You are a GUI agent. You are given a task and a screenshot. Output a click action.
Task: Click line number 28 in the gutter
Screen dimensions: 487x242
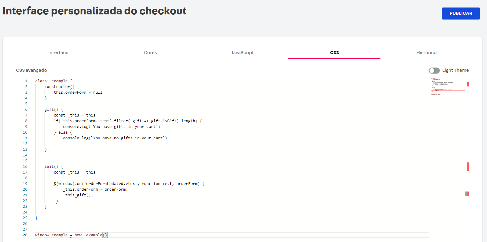[x=25, y=235]
